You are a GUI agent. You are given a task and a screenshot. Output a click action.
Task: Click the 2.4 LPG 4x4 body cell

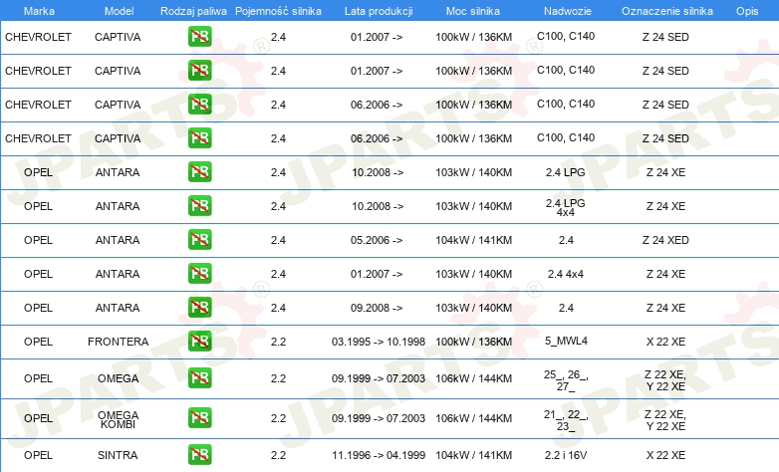566,207
